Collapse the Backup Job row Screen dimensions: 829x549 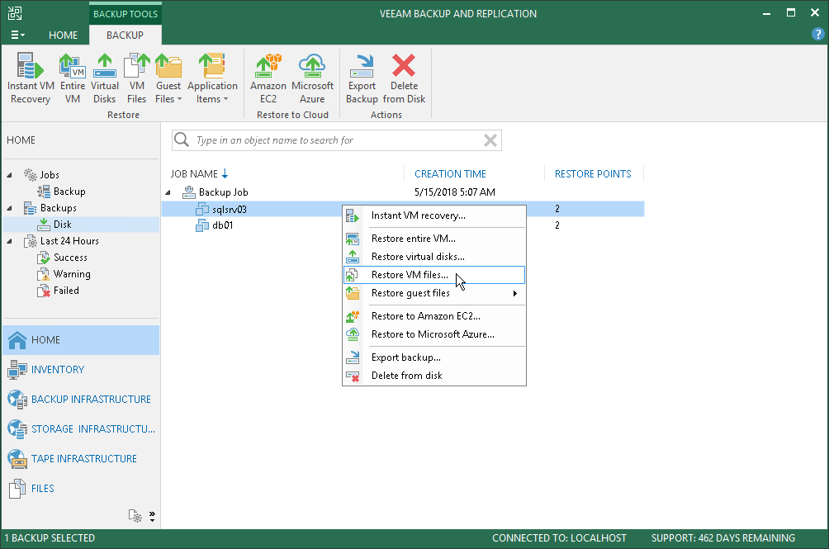pos(168,192)
